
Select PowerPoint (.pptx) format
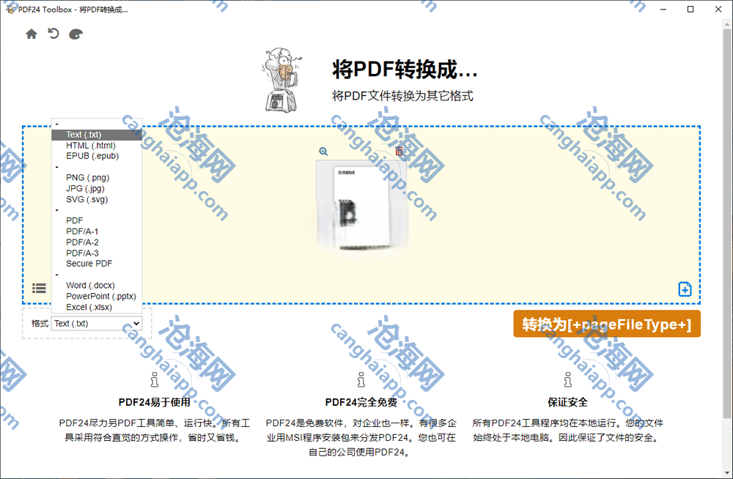click(x=100, y=297)
